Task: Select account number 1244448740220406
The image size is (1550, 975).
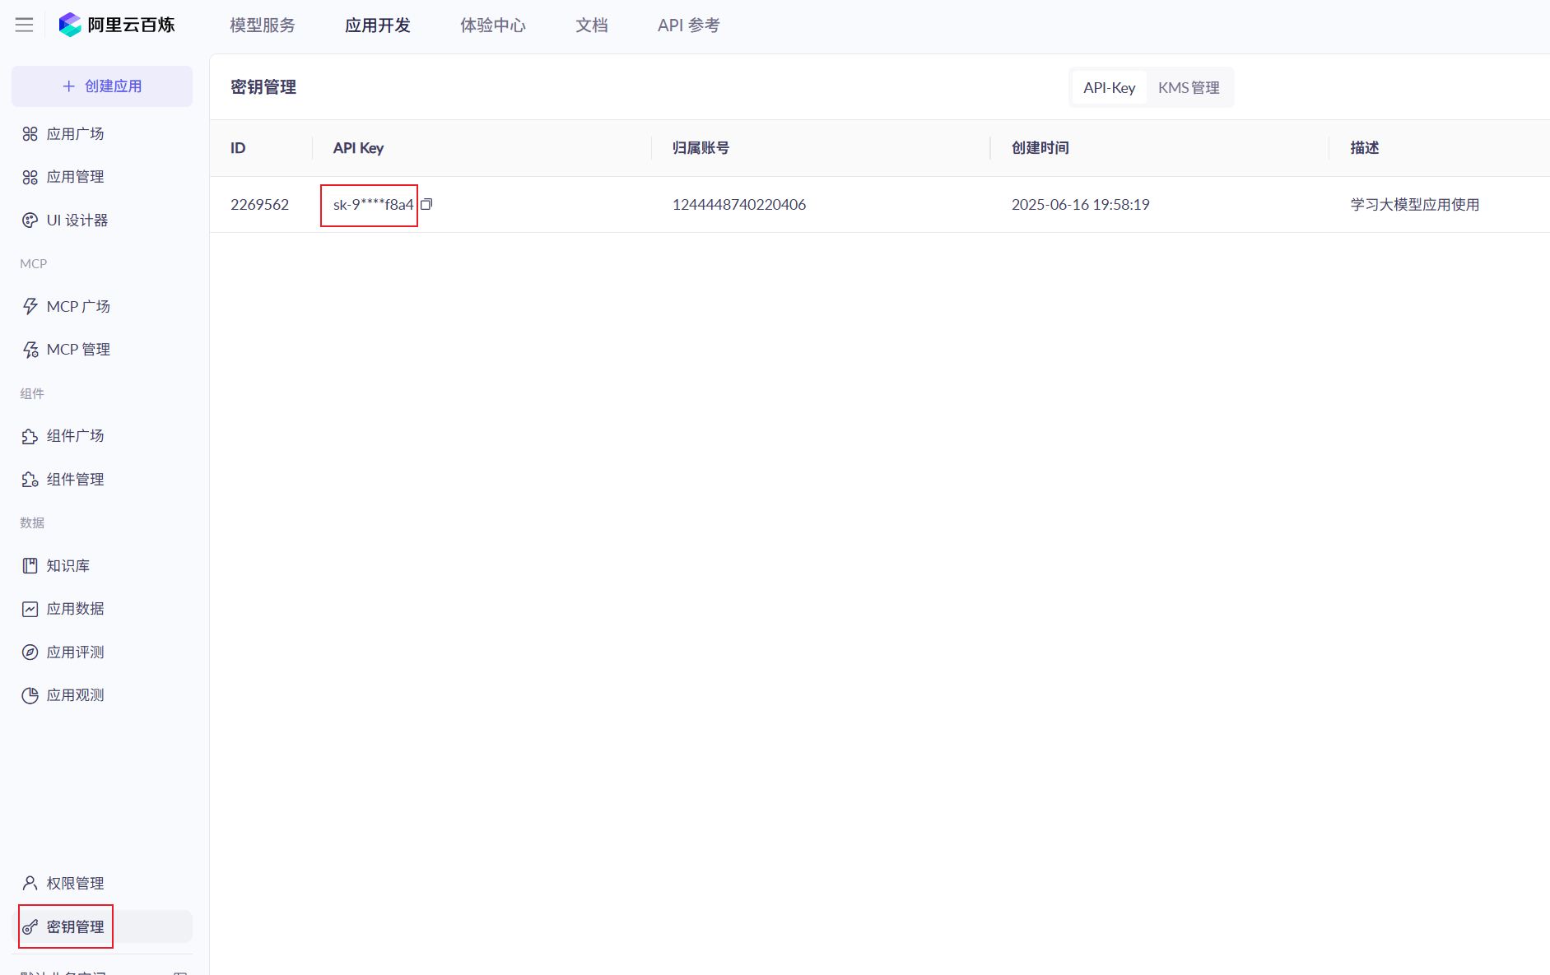Action: [739, 205]
